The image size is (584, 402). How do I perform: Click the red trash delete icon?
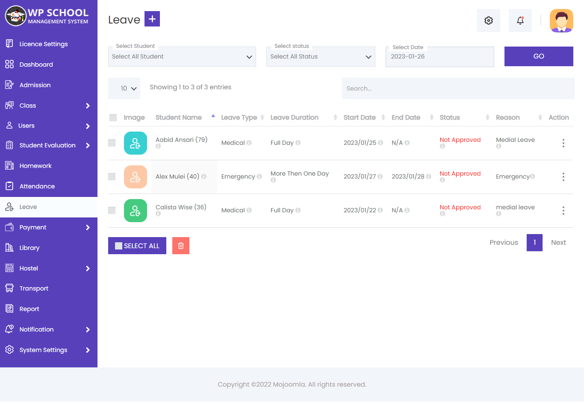(x=181, y=246)
